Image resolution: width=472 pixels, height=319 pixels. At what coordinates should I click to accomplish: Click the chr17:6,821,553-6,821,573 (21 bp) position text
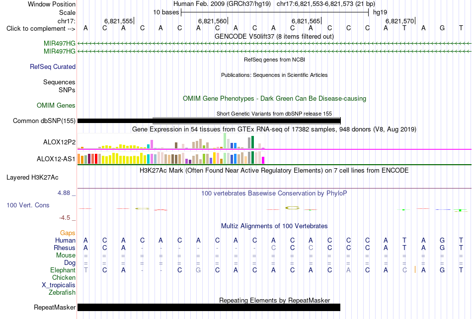tap(326, 4)
